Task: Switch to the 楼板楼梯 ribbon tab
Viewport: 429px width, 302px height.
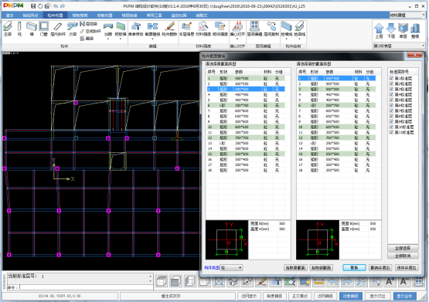Action: point(80,15)
